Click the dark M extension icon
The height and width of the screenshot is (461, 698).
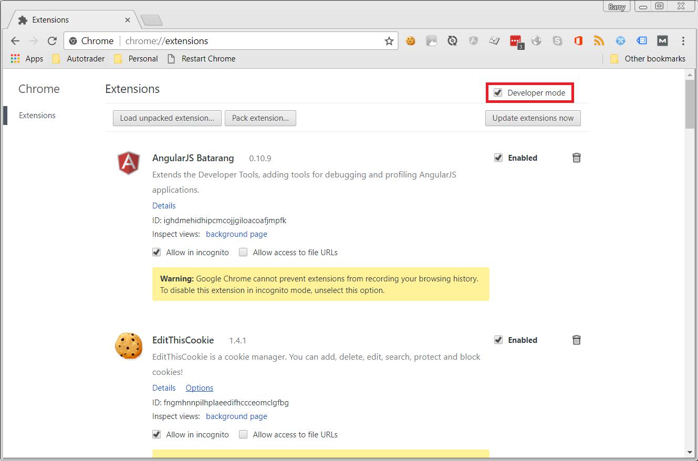tap(662, 40)
